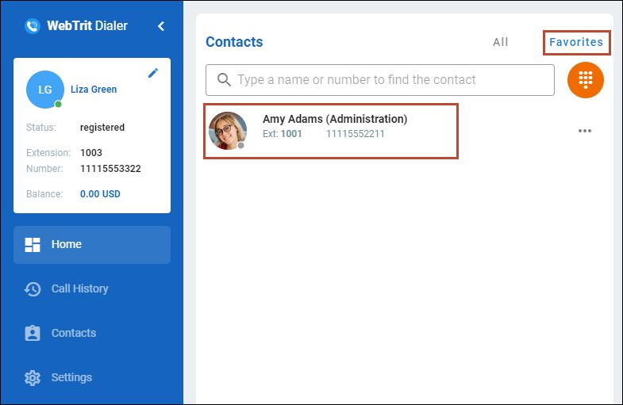Focus the contact search field
Screen dimensions: 623x405
point(380,80)
